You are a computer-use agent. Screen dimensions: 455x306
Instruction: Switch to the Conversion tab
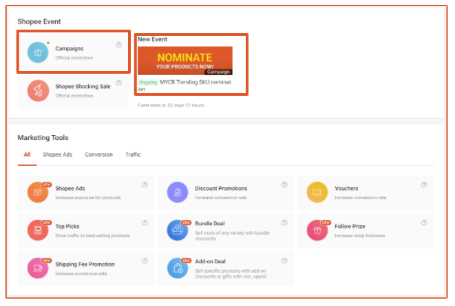(98, 154)
